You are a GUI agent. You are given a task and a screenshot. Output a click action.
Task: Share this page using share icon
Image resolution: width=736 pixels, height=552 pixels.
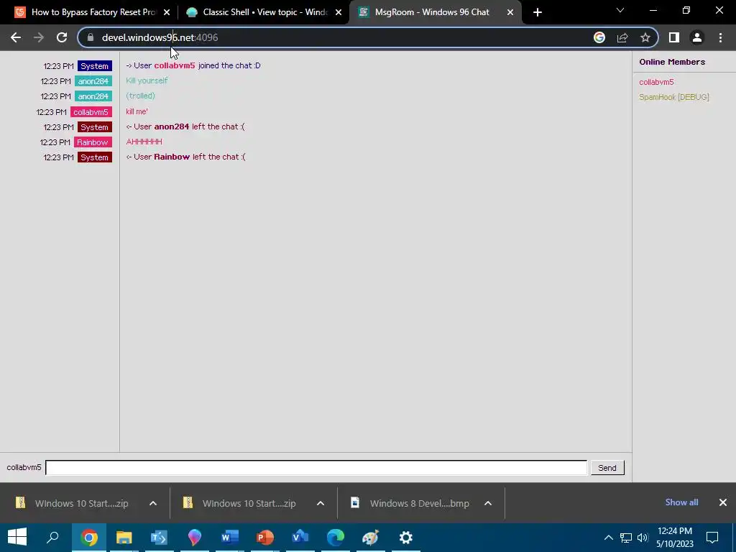622,37
